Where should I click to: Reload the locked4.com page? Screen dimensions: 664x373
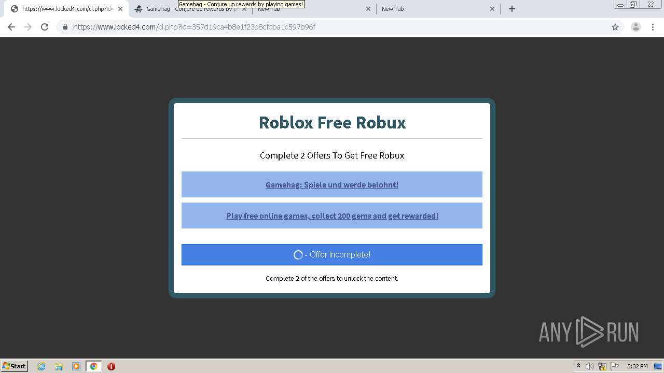point(45,27)
